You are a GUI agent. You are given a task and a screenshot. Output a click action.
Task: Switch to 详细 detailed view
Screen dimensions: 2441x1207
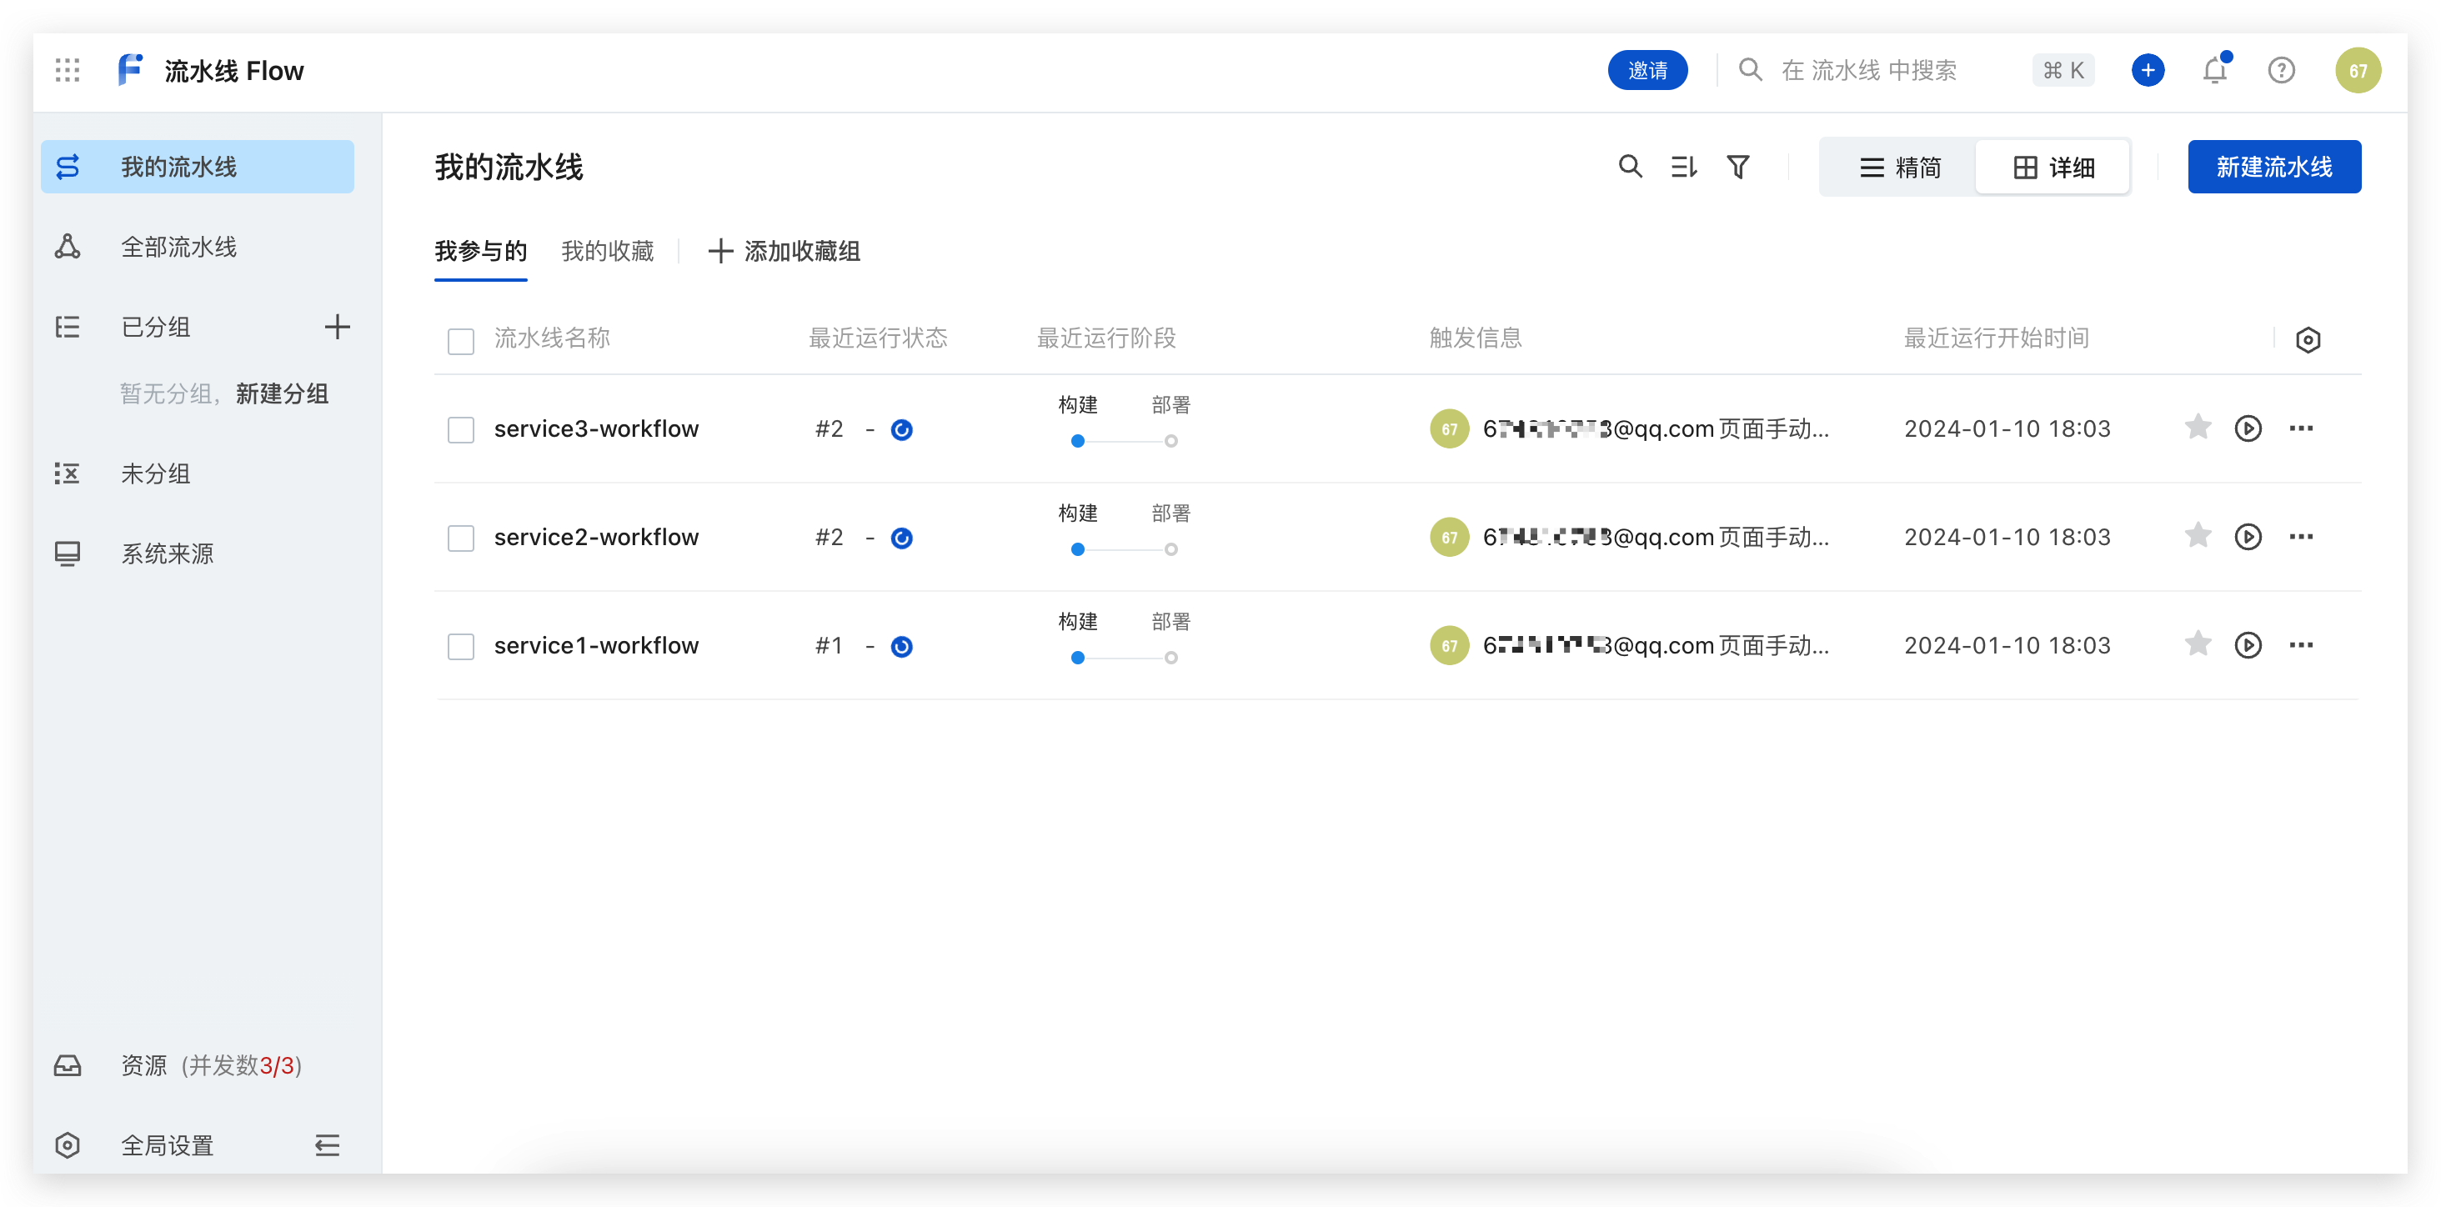point(2053,168)
